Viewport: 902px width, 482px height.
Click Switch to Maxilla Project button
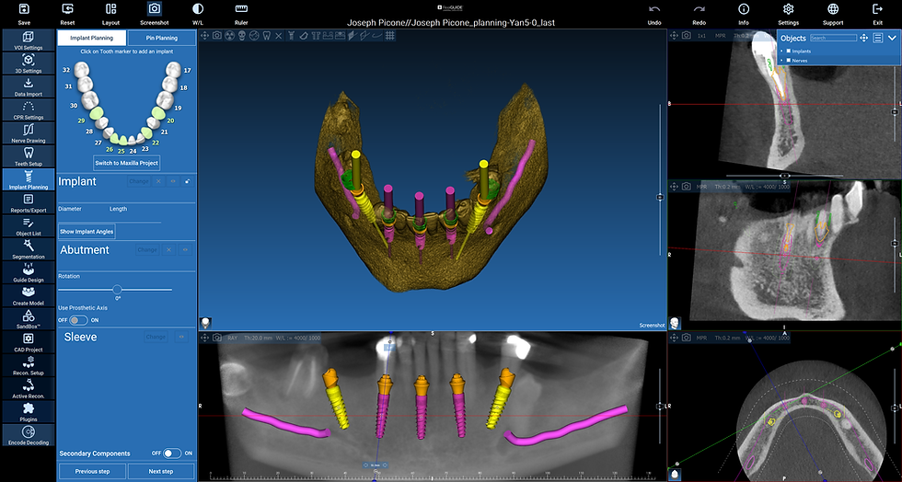[x=127, y=163]
